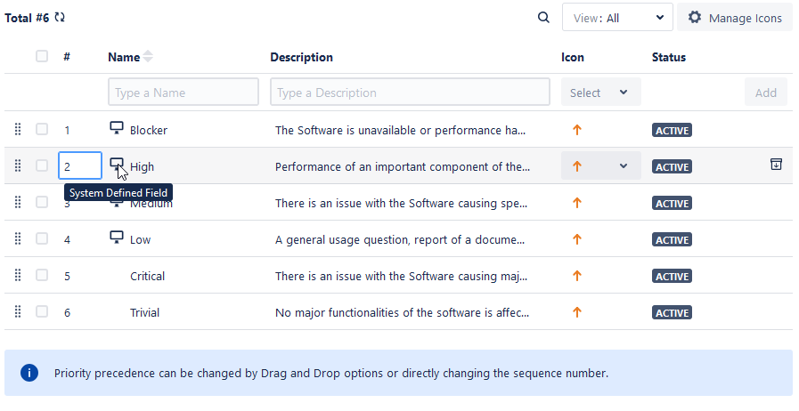The height and width of the screenshot is (411, 799).
Task: Open the search magnifier icon
Action: coord(543,17)
